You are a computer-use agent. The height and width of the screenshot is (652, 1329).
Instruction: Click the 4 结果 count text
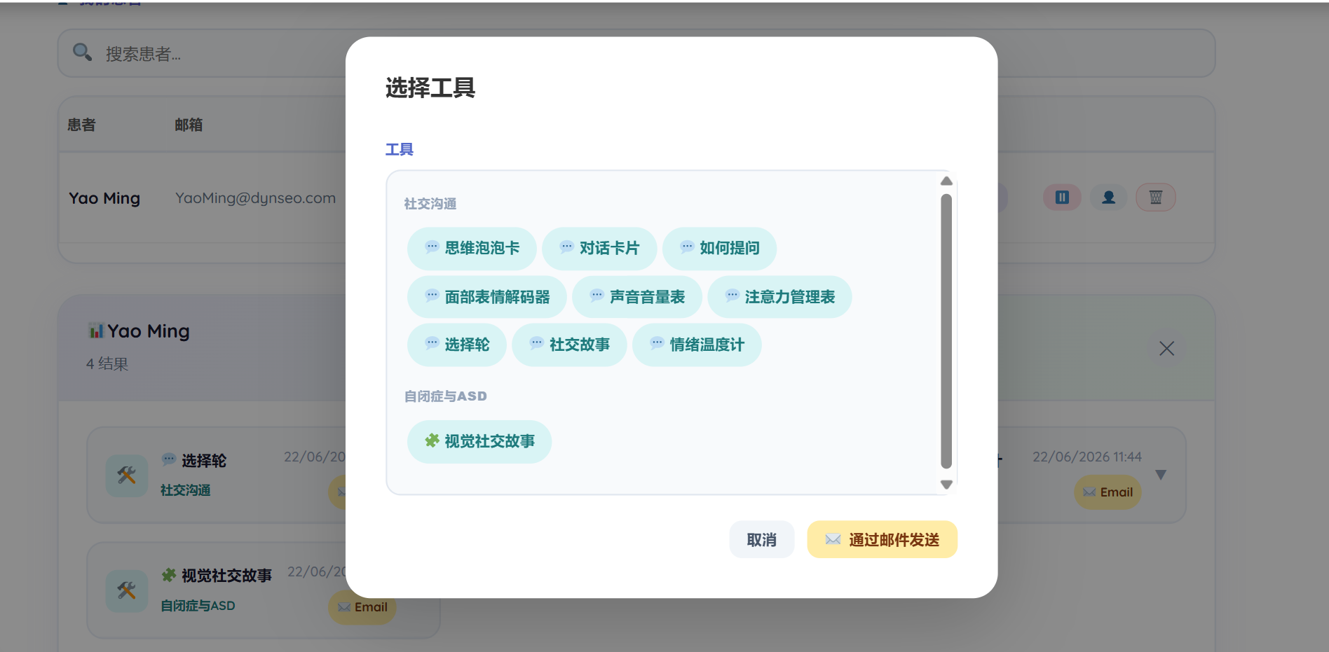pyautogui.click(x=107, y=363)
